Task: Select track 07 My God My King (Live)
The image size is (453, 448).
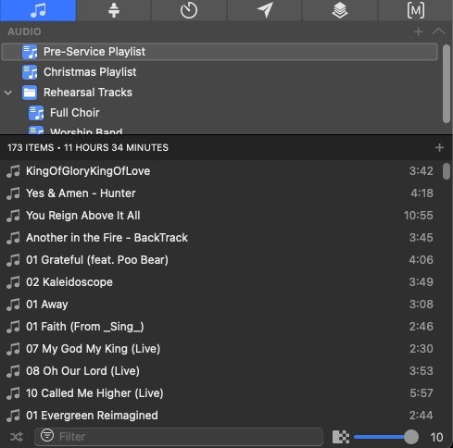Action: click(x=220, y=349)
